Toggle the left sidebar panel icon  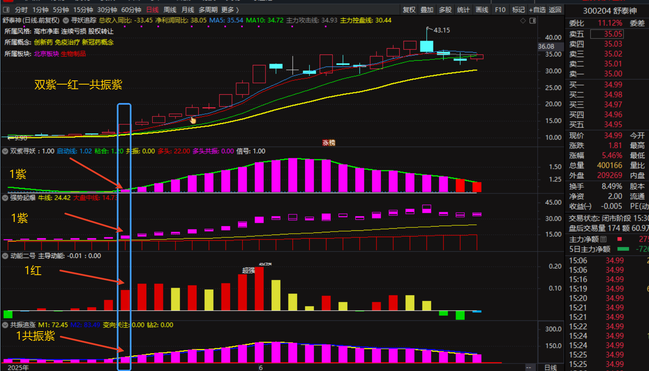(6, 10)
